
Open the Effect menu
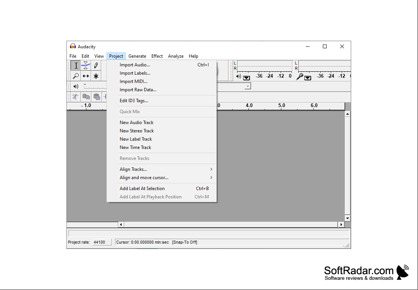tap(157, 56)
